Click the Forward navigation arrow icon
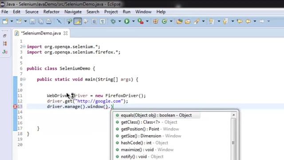The width and height of the screenshot is (284, 160). [x=262, y=21]
